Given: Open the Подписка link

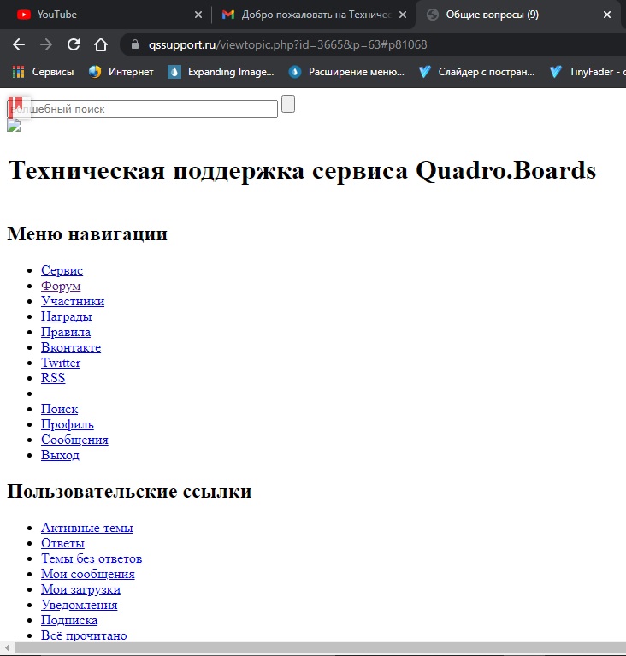Looking at the screenshot, I should click(x=69, y=620).
